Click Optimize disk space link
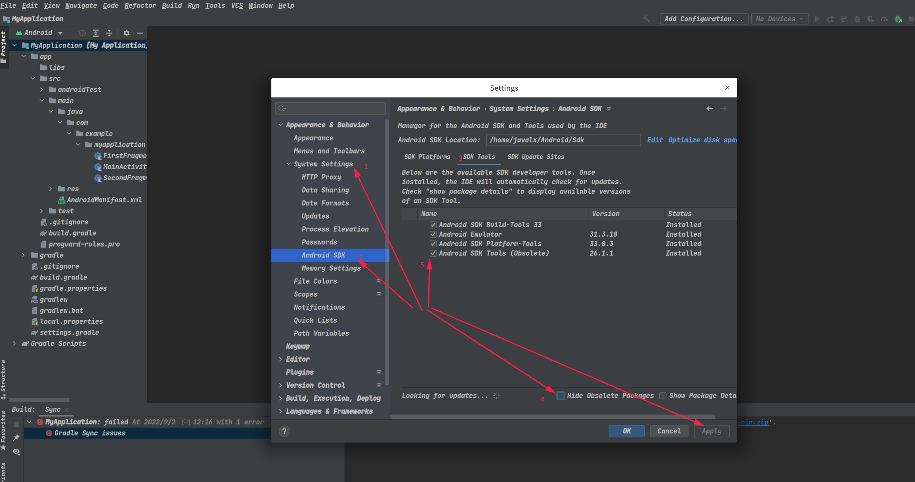Image resolution: width=915 pixels, height=482 pixels. (702, 140)
